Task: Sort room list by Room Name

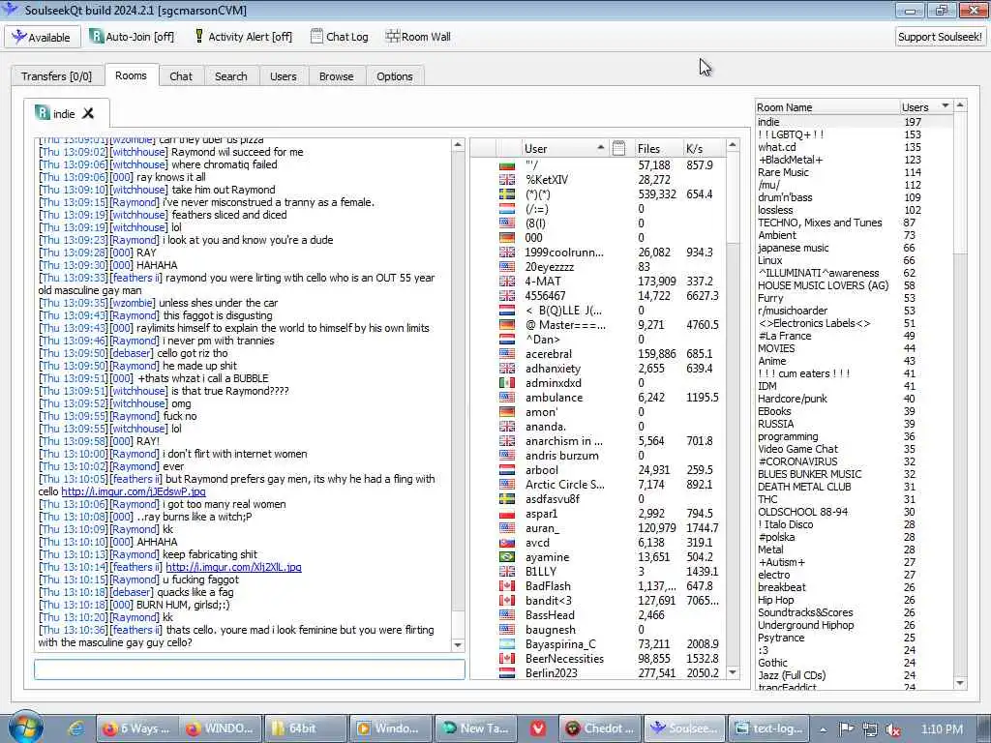Action: click(827, 106)
